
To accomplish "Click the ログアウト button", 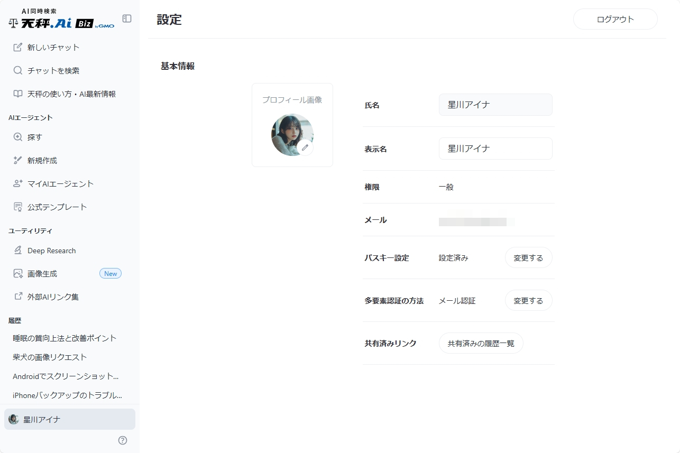I will click(x=615, y=19).
